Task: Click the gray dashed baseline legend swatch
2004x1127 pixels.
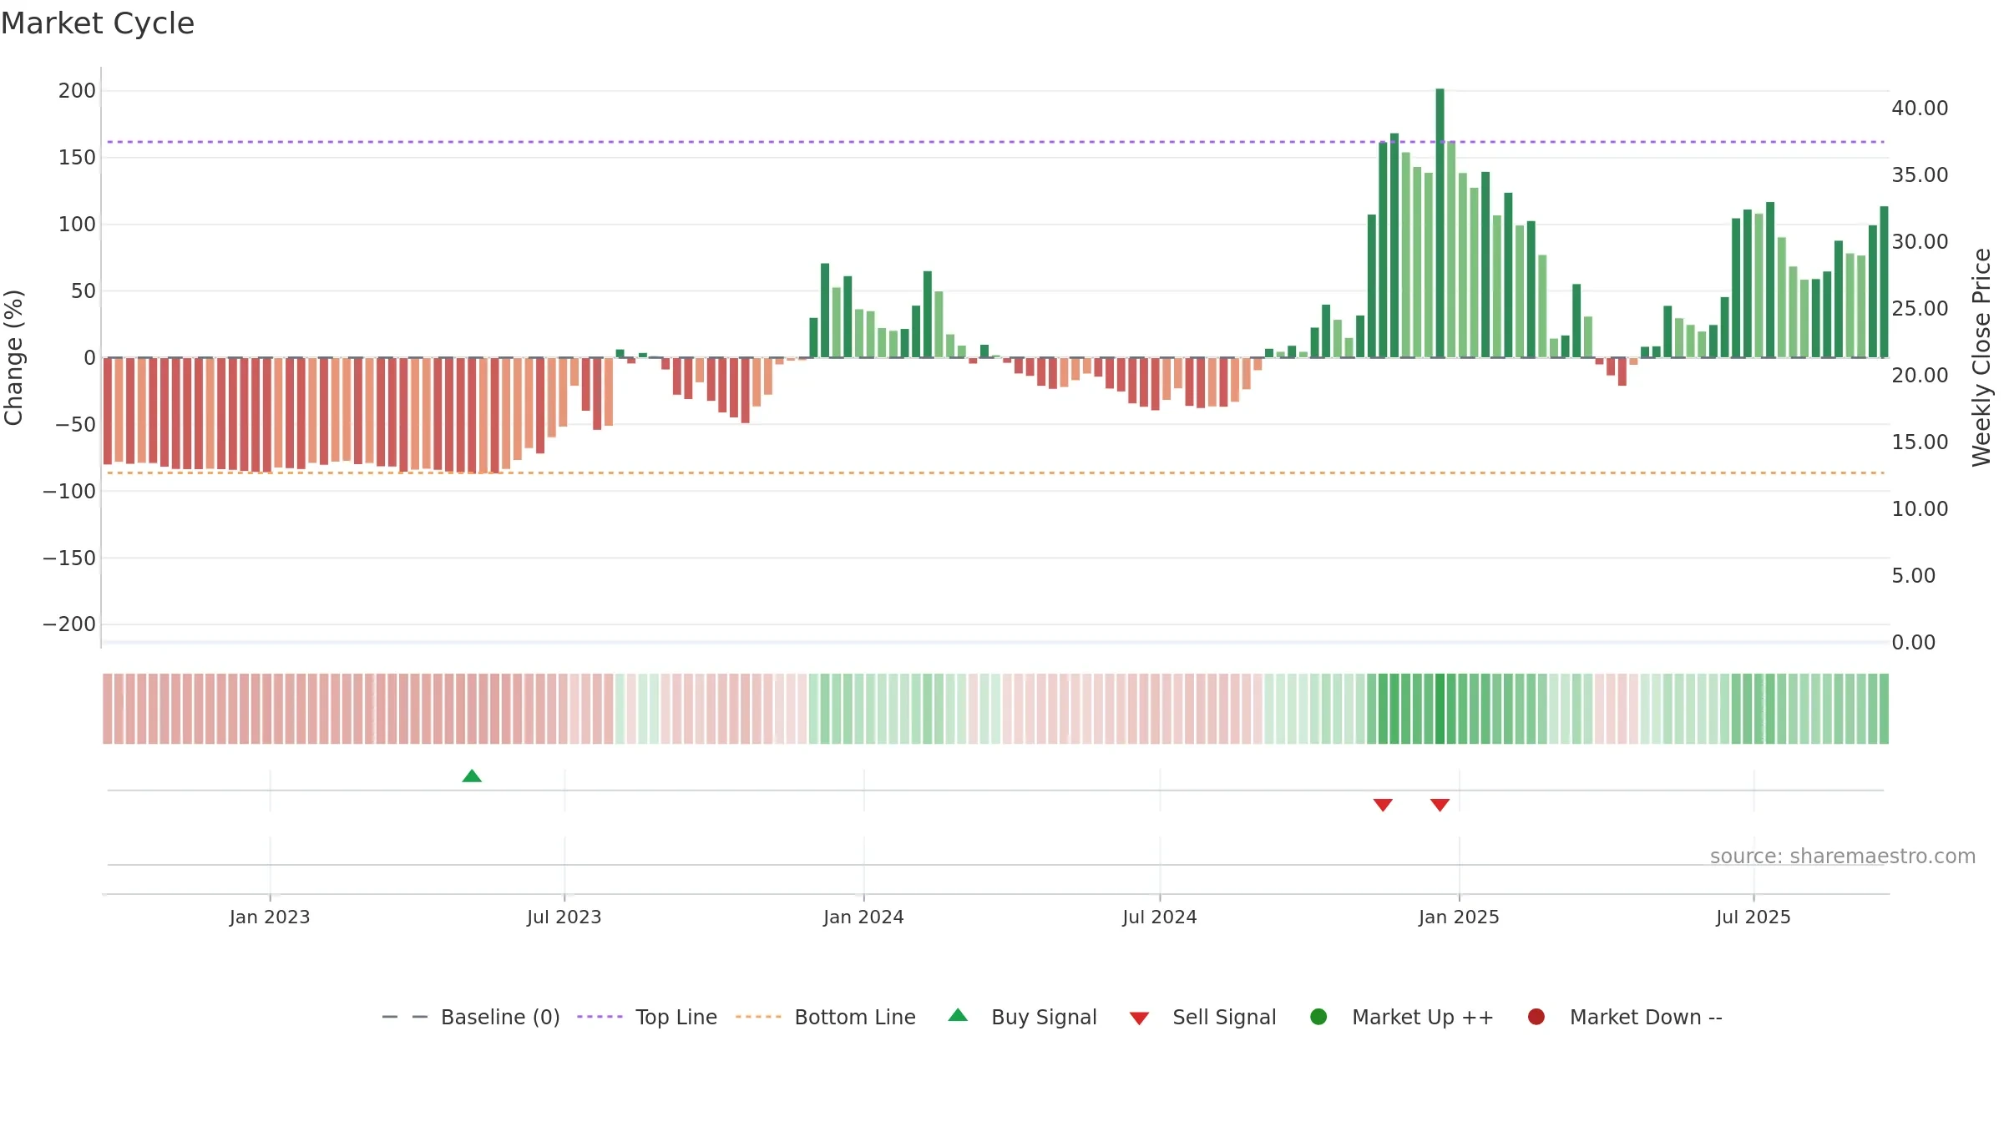Action: click(405, 1017)
